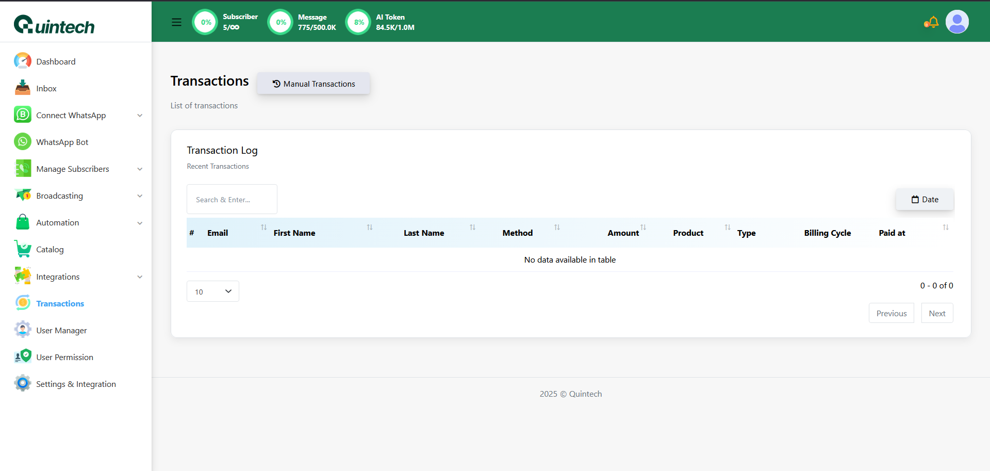The image size is (990, 471).
Task: Open the Date filter button
Action: [x=925, y=200]
